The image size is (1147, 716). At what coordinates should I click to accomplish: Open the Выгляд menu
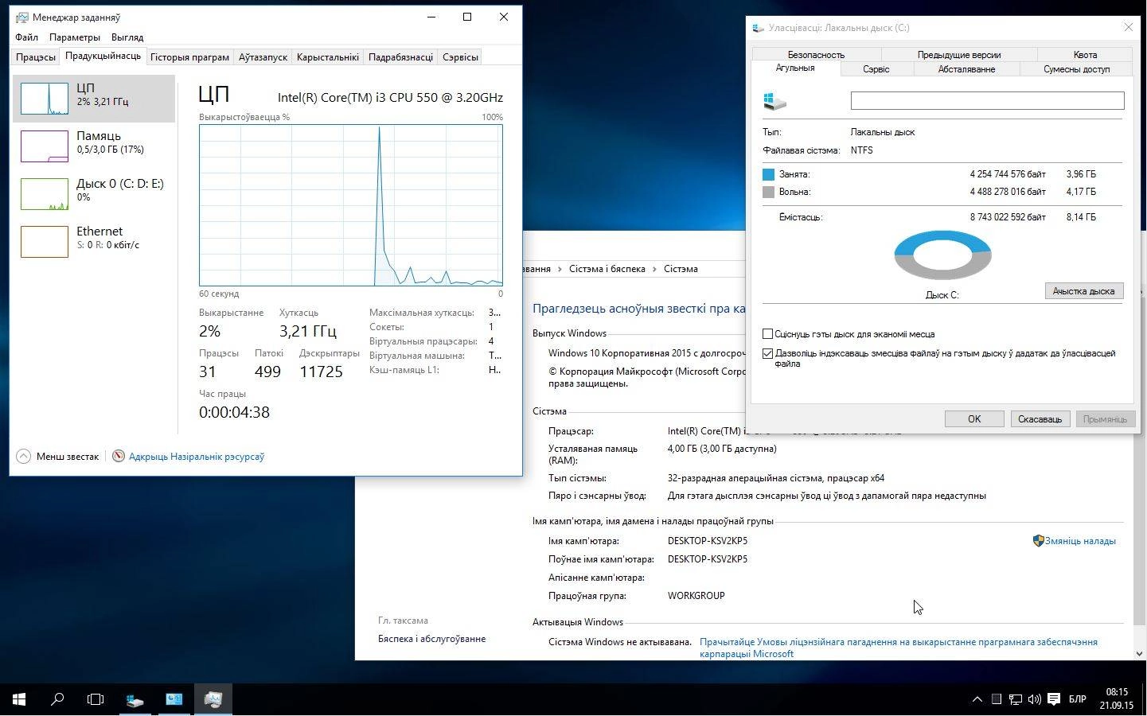(127, 37)
